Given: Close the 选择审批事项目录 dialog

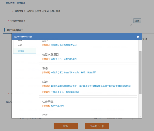Looking at the screenshot, I should tap(138, 37).
